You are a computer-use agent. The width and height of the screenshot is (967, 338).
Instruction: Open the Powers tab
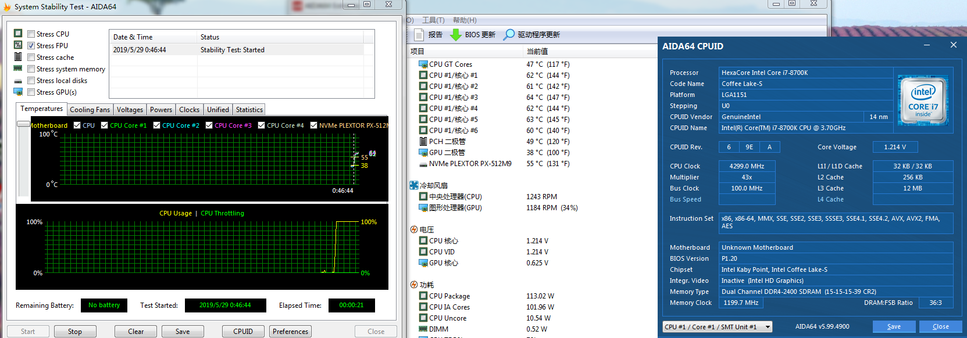161,110
